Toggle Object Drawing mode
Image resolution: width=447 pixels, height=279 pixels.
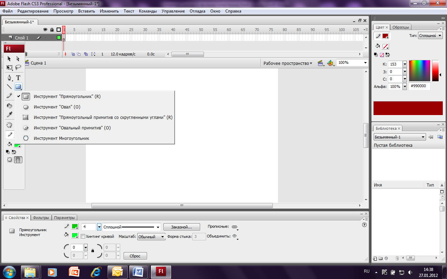[x=10, y=160]
